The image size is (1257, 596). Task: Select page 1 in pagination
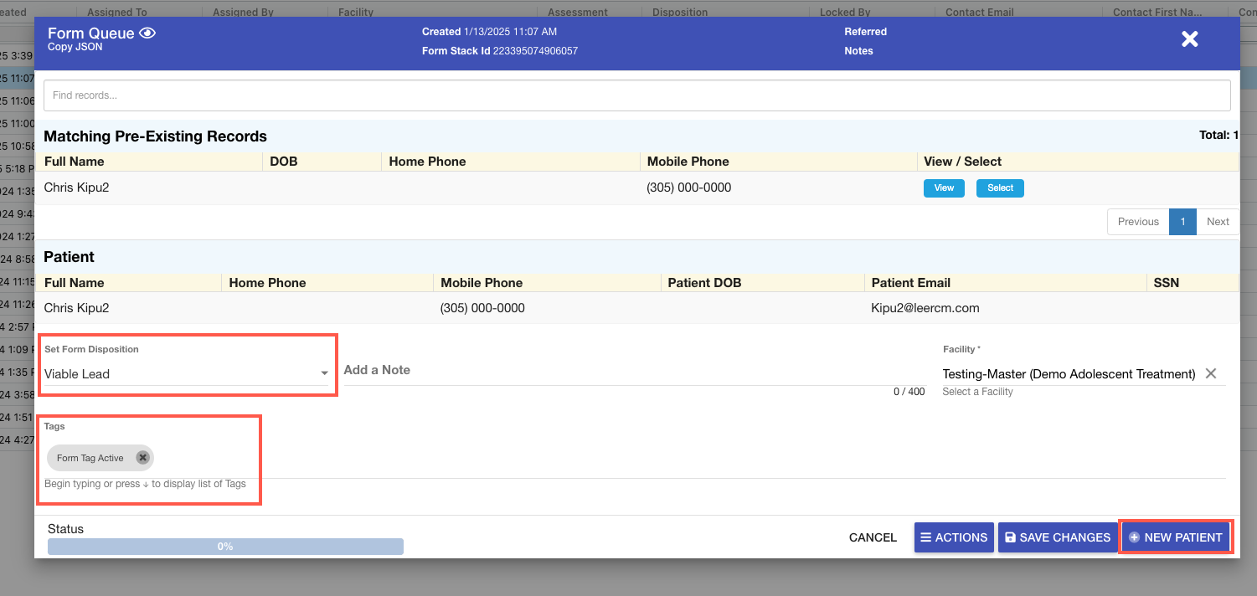click(x=1182, y=222)
